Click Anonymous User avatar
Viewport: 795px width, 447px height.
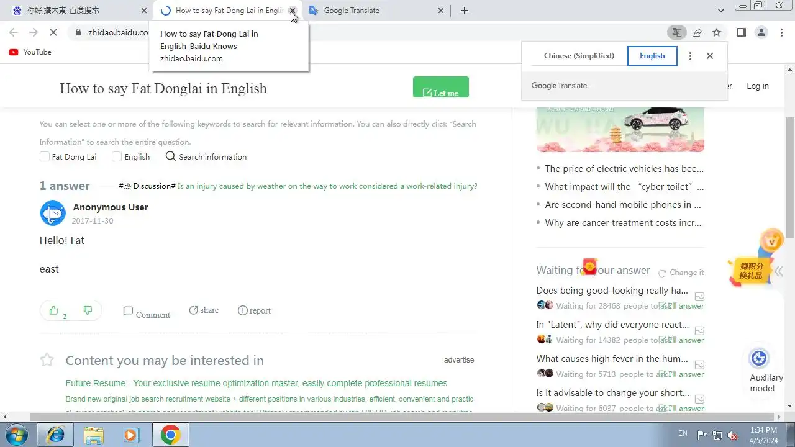pyautogui.click(x=53, y=213)
